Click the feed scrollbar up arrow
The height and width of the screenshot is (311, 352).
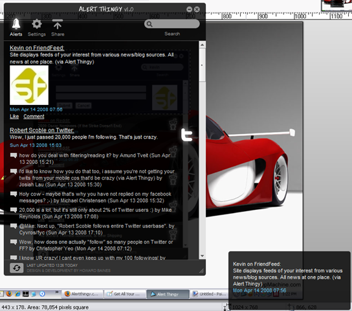(x=203, y=45)
